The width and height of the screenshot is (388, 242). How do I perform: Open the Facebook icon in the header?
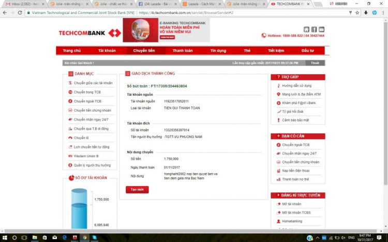[x=314, y=29]
